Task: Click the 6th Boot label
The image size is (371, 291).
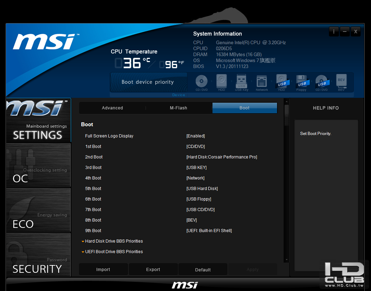Action: 93,199
